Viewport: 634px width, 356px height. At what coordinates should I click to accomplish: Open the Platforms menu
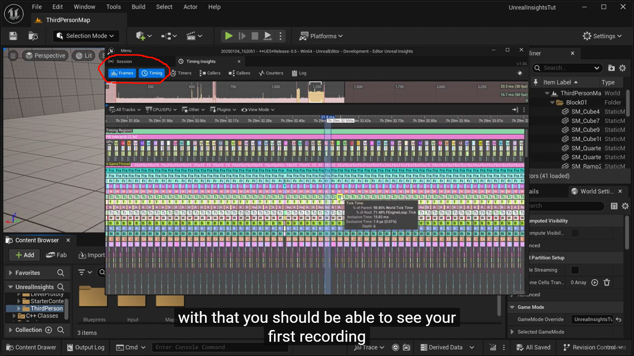(321, 36)
